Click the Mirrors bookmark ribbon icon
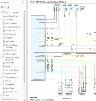Screen dimensions: 96x101 click(4, 81)
